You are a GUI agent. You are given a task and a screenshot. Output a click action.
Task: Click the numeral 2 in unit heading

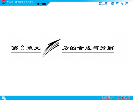(22, 48)
